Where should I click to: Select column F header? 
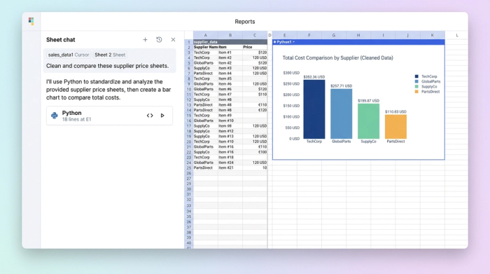click(309, 35)
